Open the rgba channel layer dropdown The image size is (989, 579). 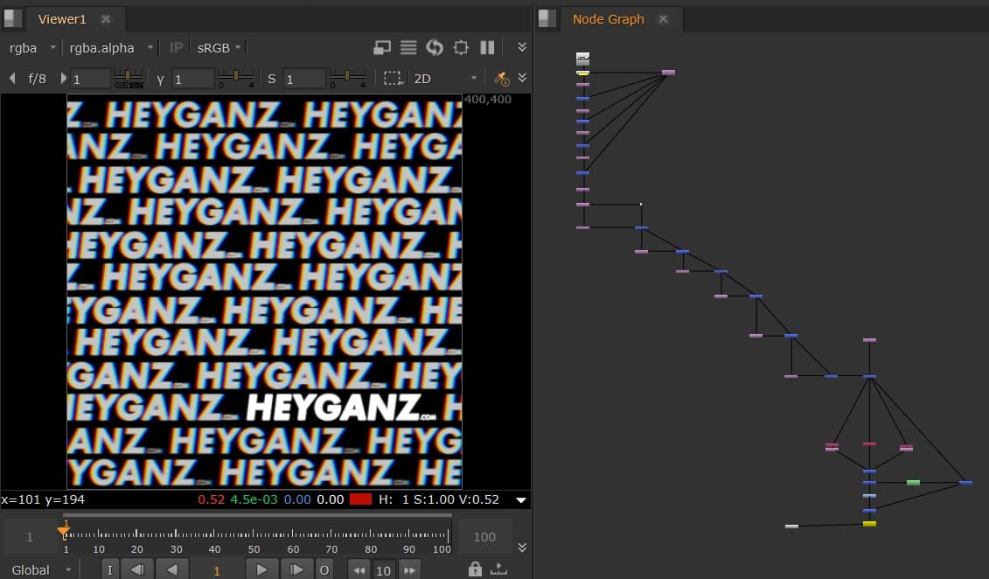[33, 48]
